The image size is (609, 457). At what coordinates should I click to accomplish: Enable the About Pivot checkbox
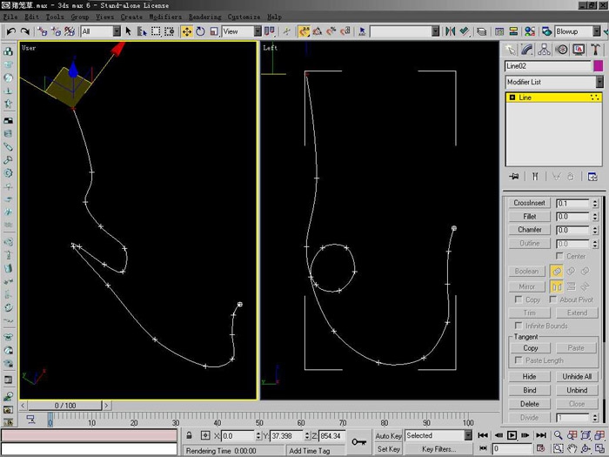(x=553, y=299)
